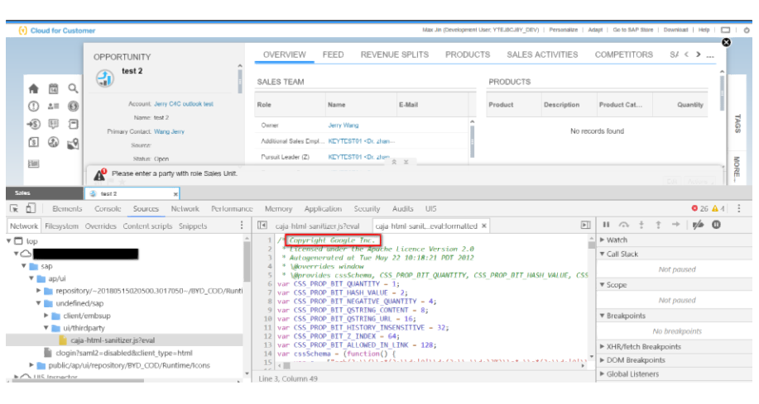Open the Wang Jerry contact link

[x=169, y=131]
